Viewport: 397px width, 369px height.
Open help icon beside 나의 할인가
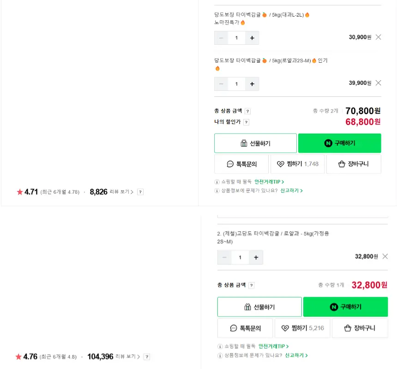pos(247,122)
